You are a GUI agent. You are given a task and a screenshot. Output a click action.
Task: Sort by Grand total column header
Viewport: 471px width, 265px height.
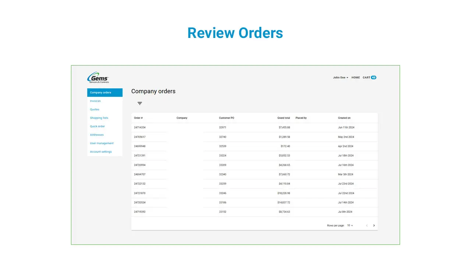284,118
